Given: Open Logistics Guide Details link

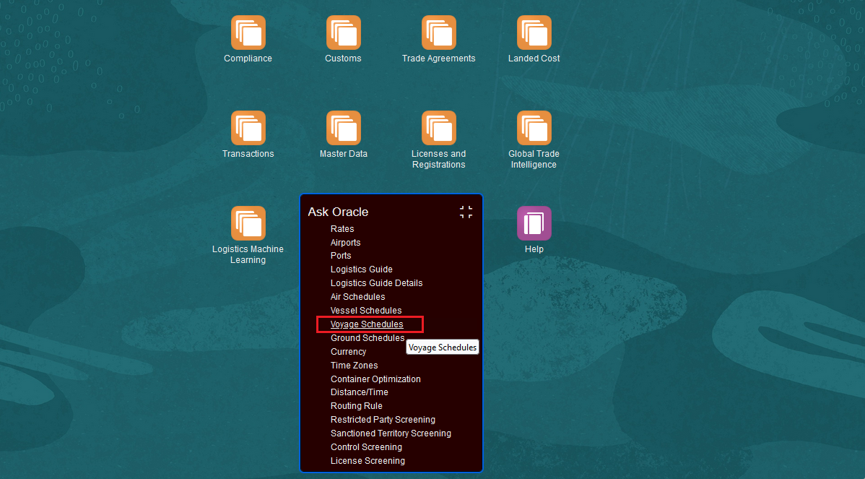Looking at the screenshot, I should point(376,283).
